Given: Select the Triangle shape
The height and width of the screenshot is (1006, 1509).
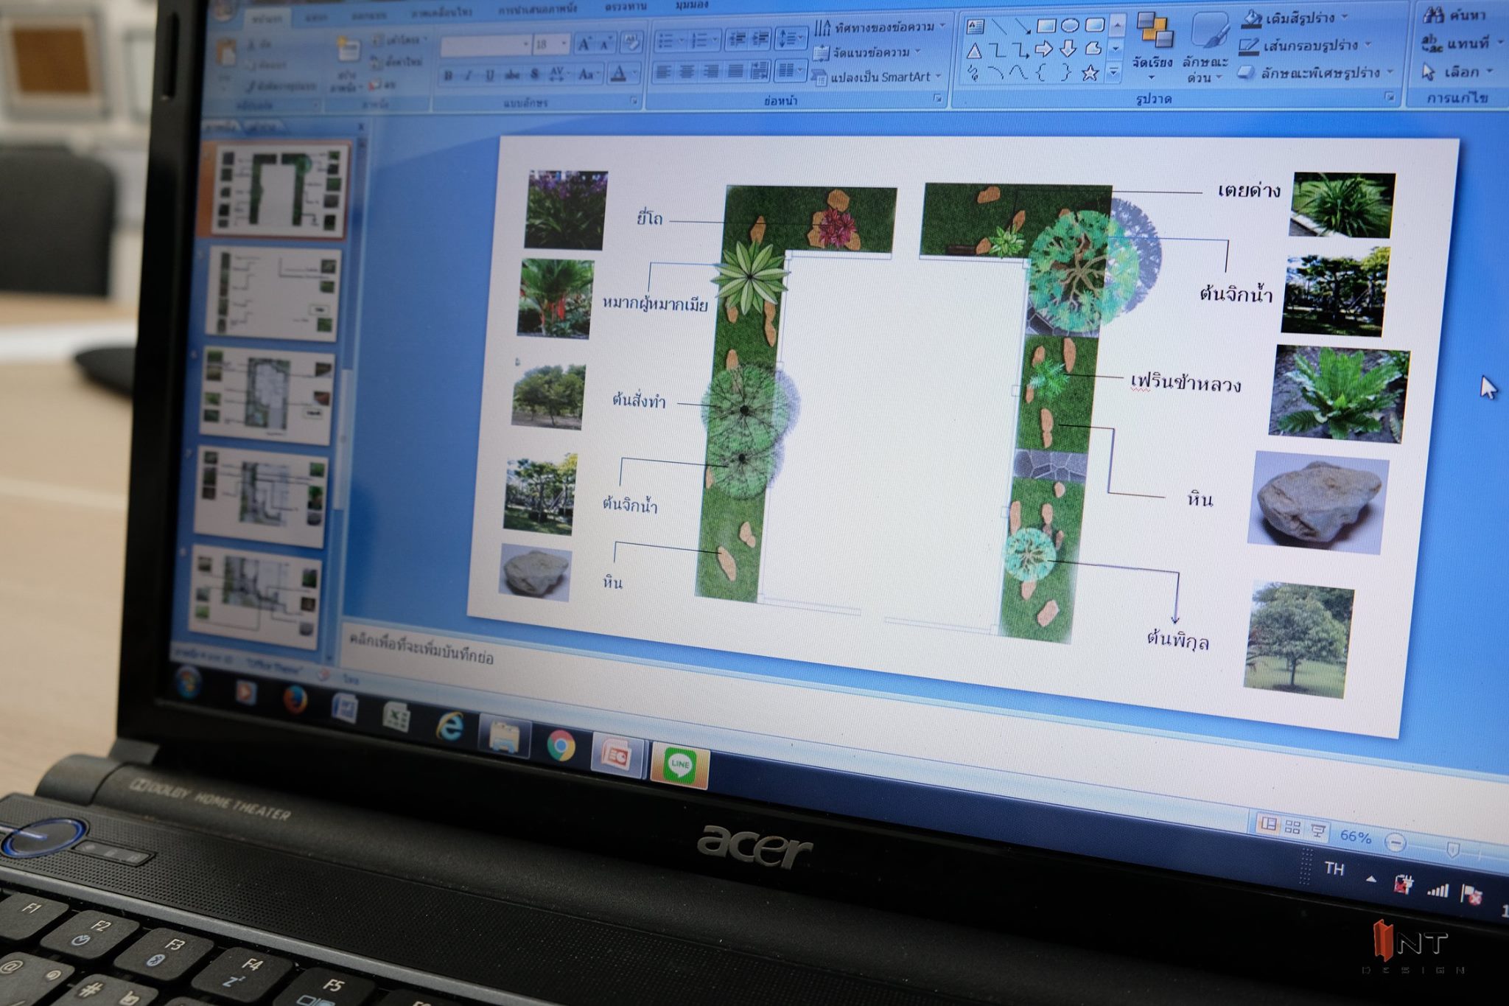Looking at the screenshot, I should coord(974,51).
